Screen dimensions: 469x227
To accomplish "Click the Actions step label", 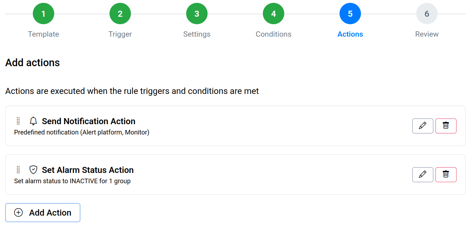I will coord(350,34).
